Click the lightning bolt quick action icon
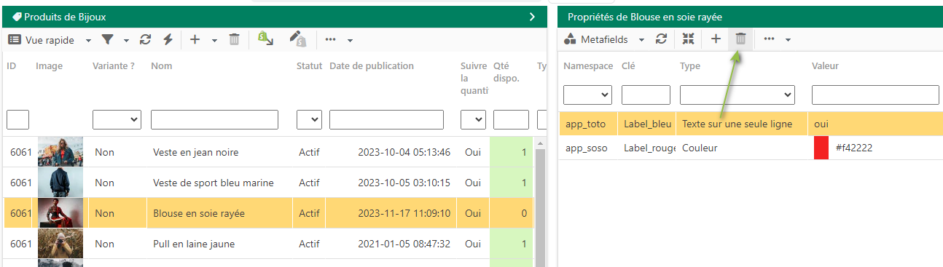Screen dimensions: 943x267 pos(168,40)
